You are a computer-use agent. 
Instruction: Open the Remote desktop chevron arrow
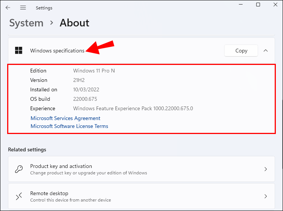tap(266, 196)
